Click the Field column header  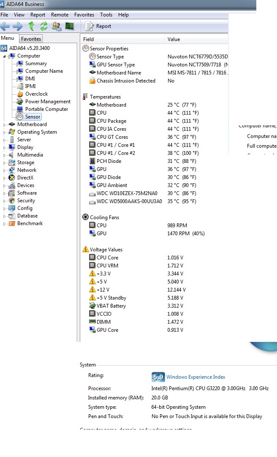123,39
